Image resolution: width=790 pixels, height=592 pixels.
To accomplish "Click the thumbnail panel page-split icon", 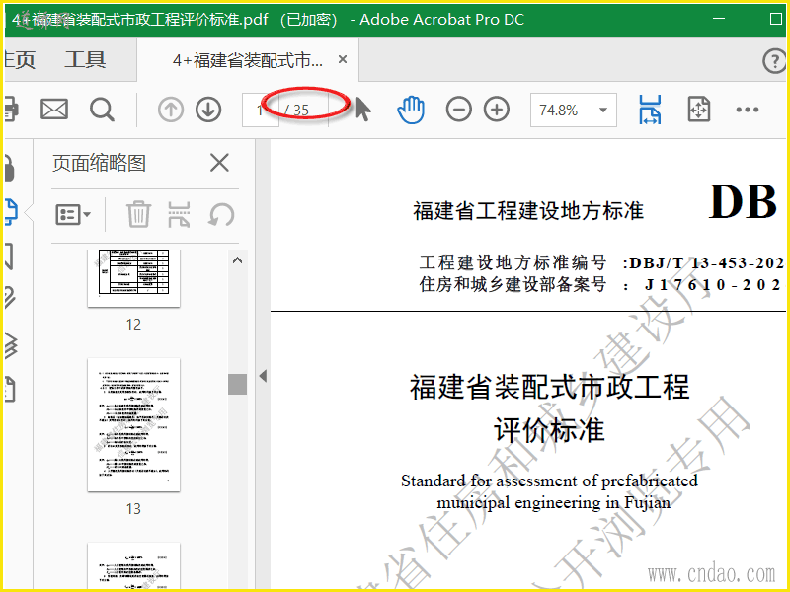I will tap(179, 214).
